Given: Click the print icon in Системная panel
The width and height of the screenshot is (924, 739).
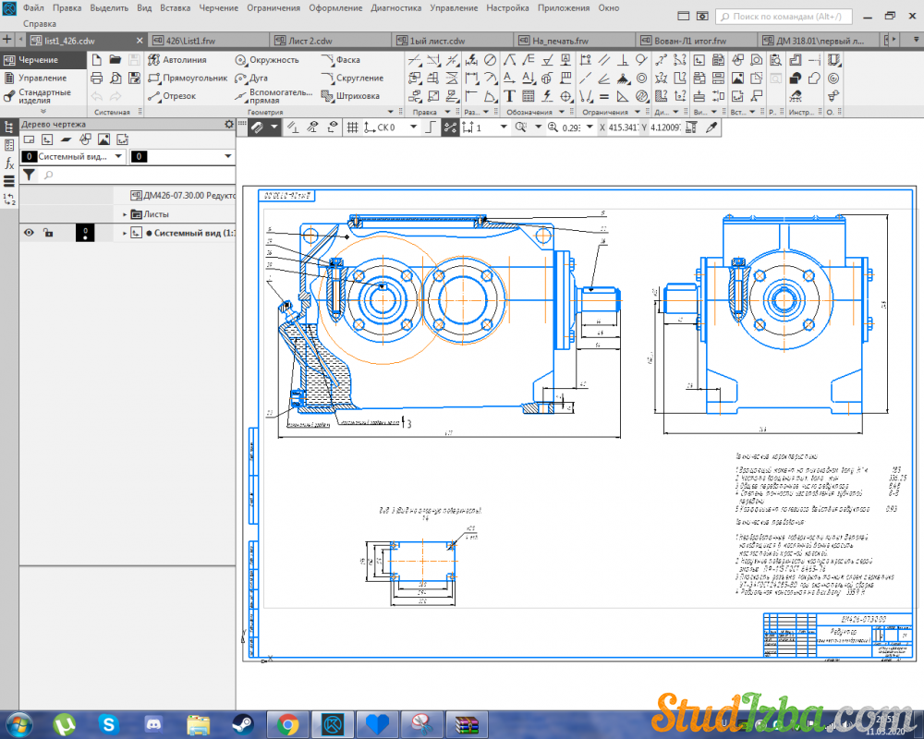Looking at the screenshot, I should coord(96,78).
